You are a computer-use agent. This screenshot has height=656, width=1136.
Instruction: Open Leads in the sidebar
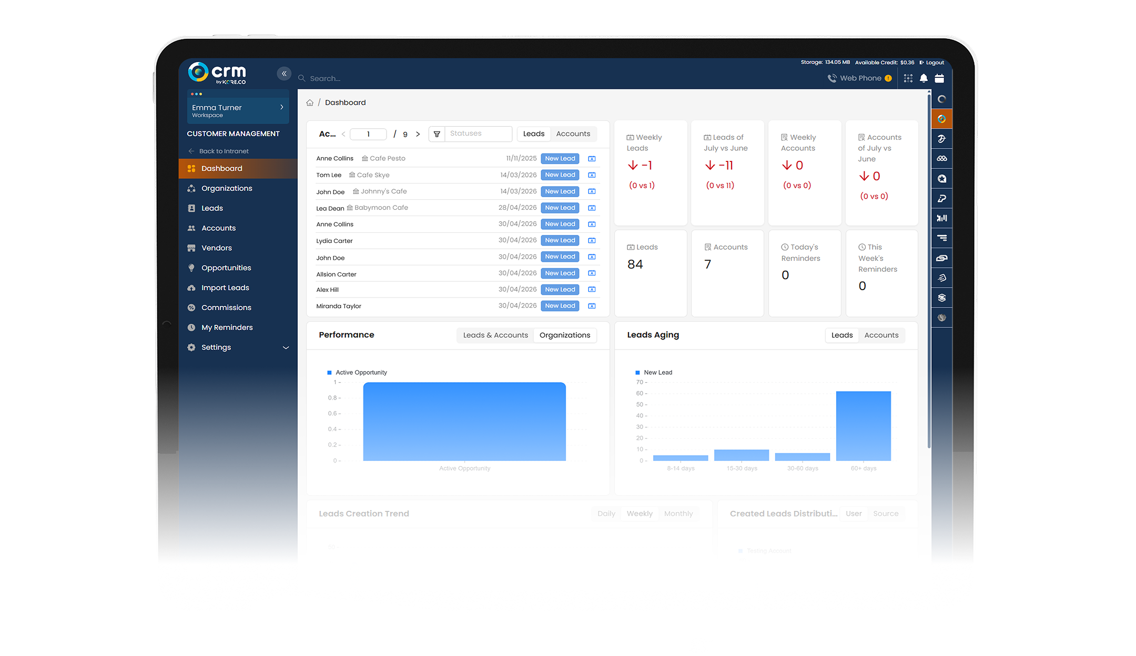pos(238,209)
